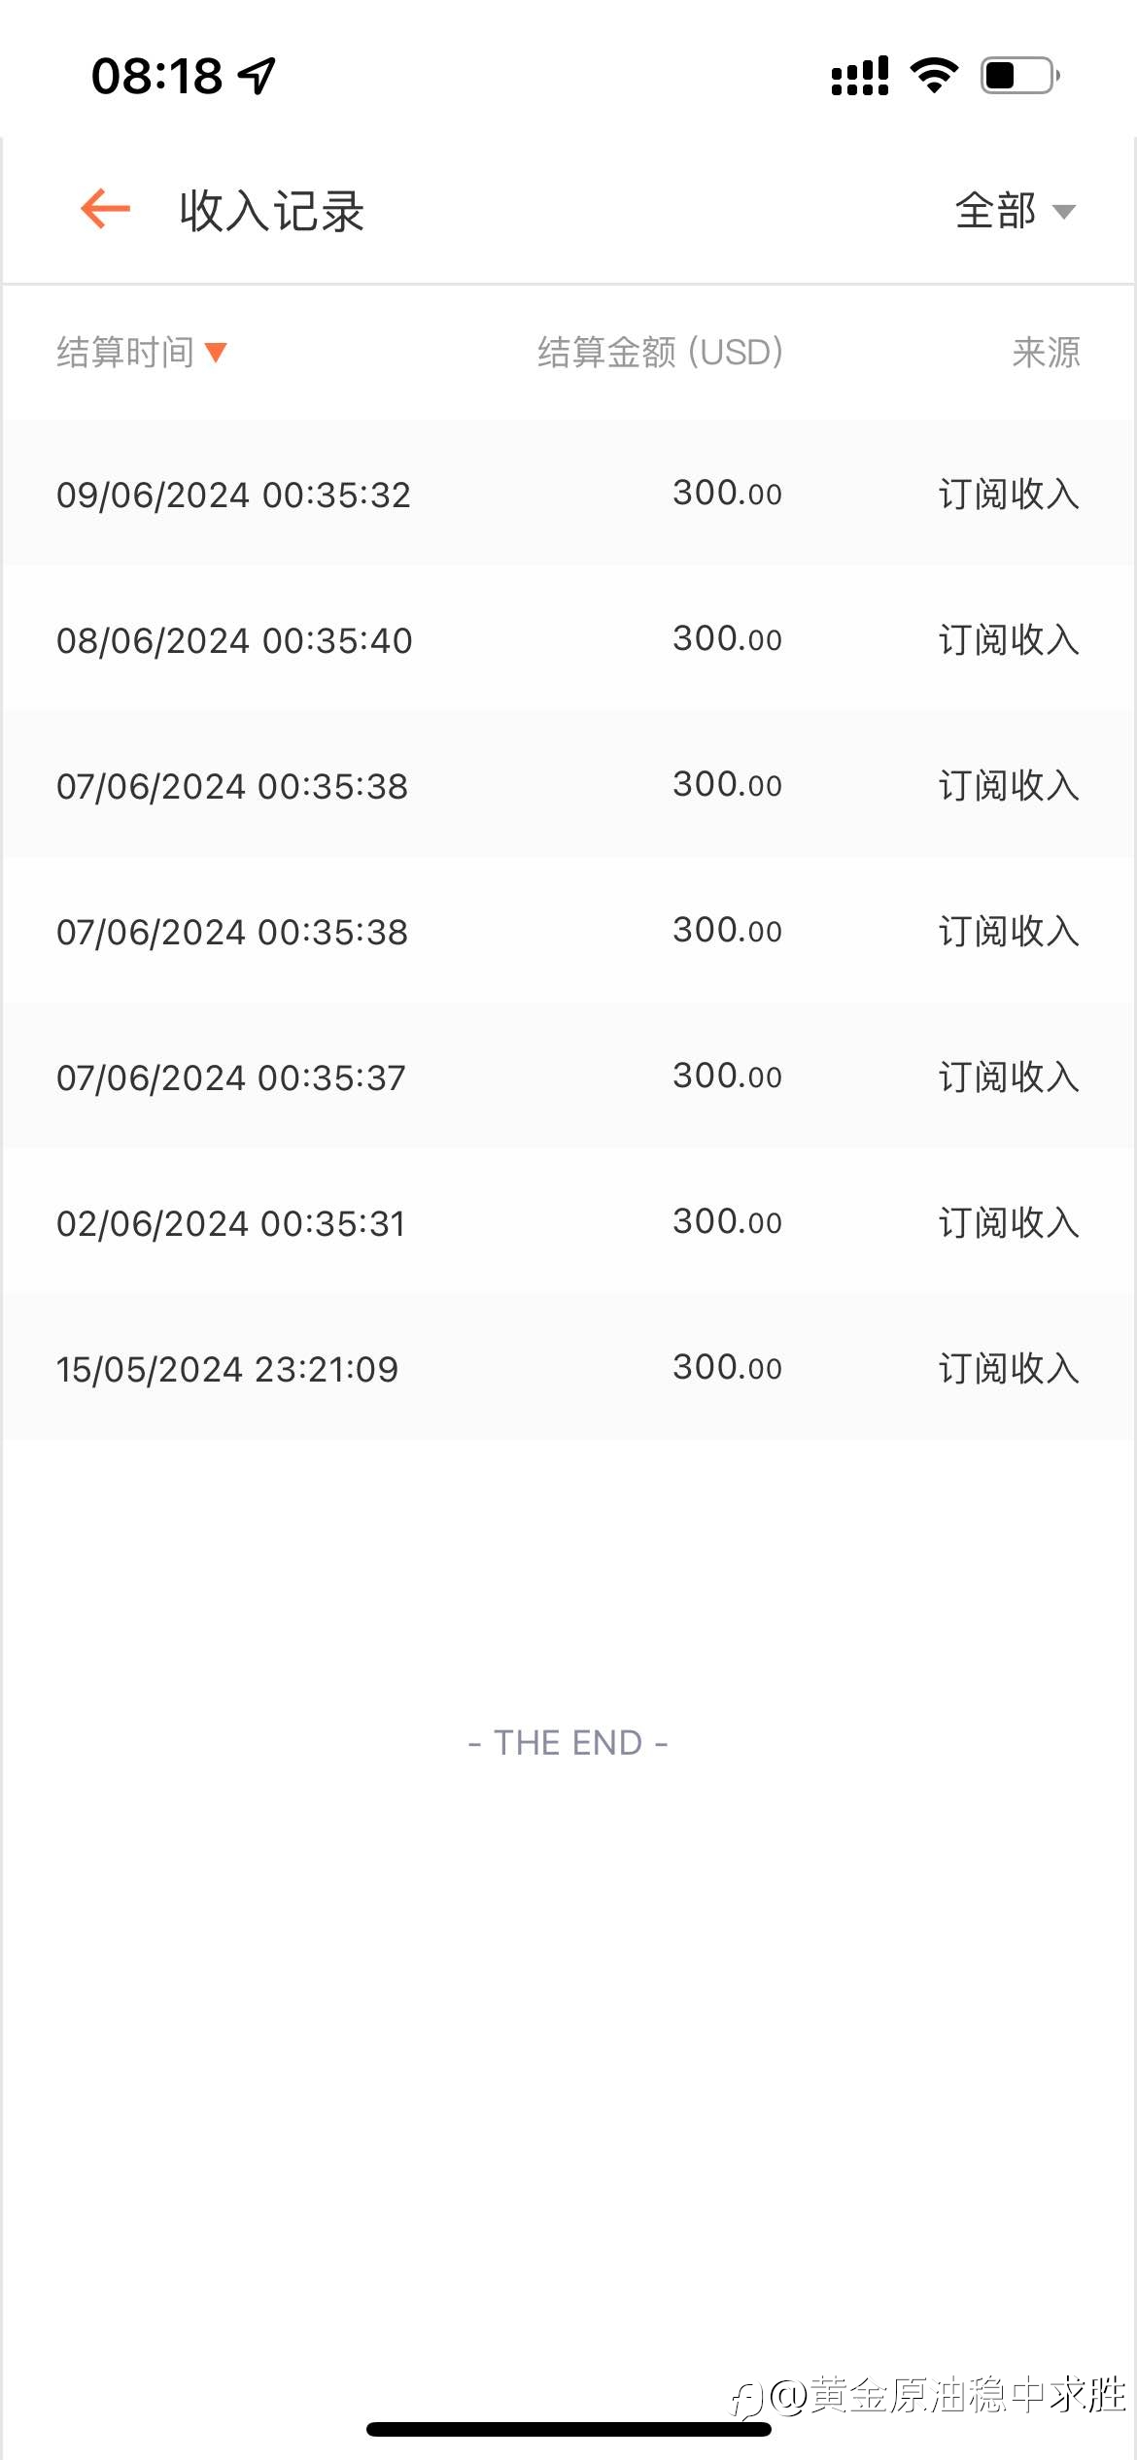Tap the cellular signal bars icon
This screenshot has height=2460, width=1137.
point(860,75)
